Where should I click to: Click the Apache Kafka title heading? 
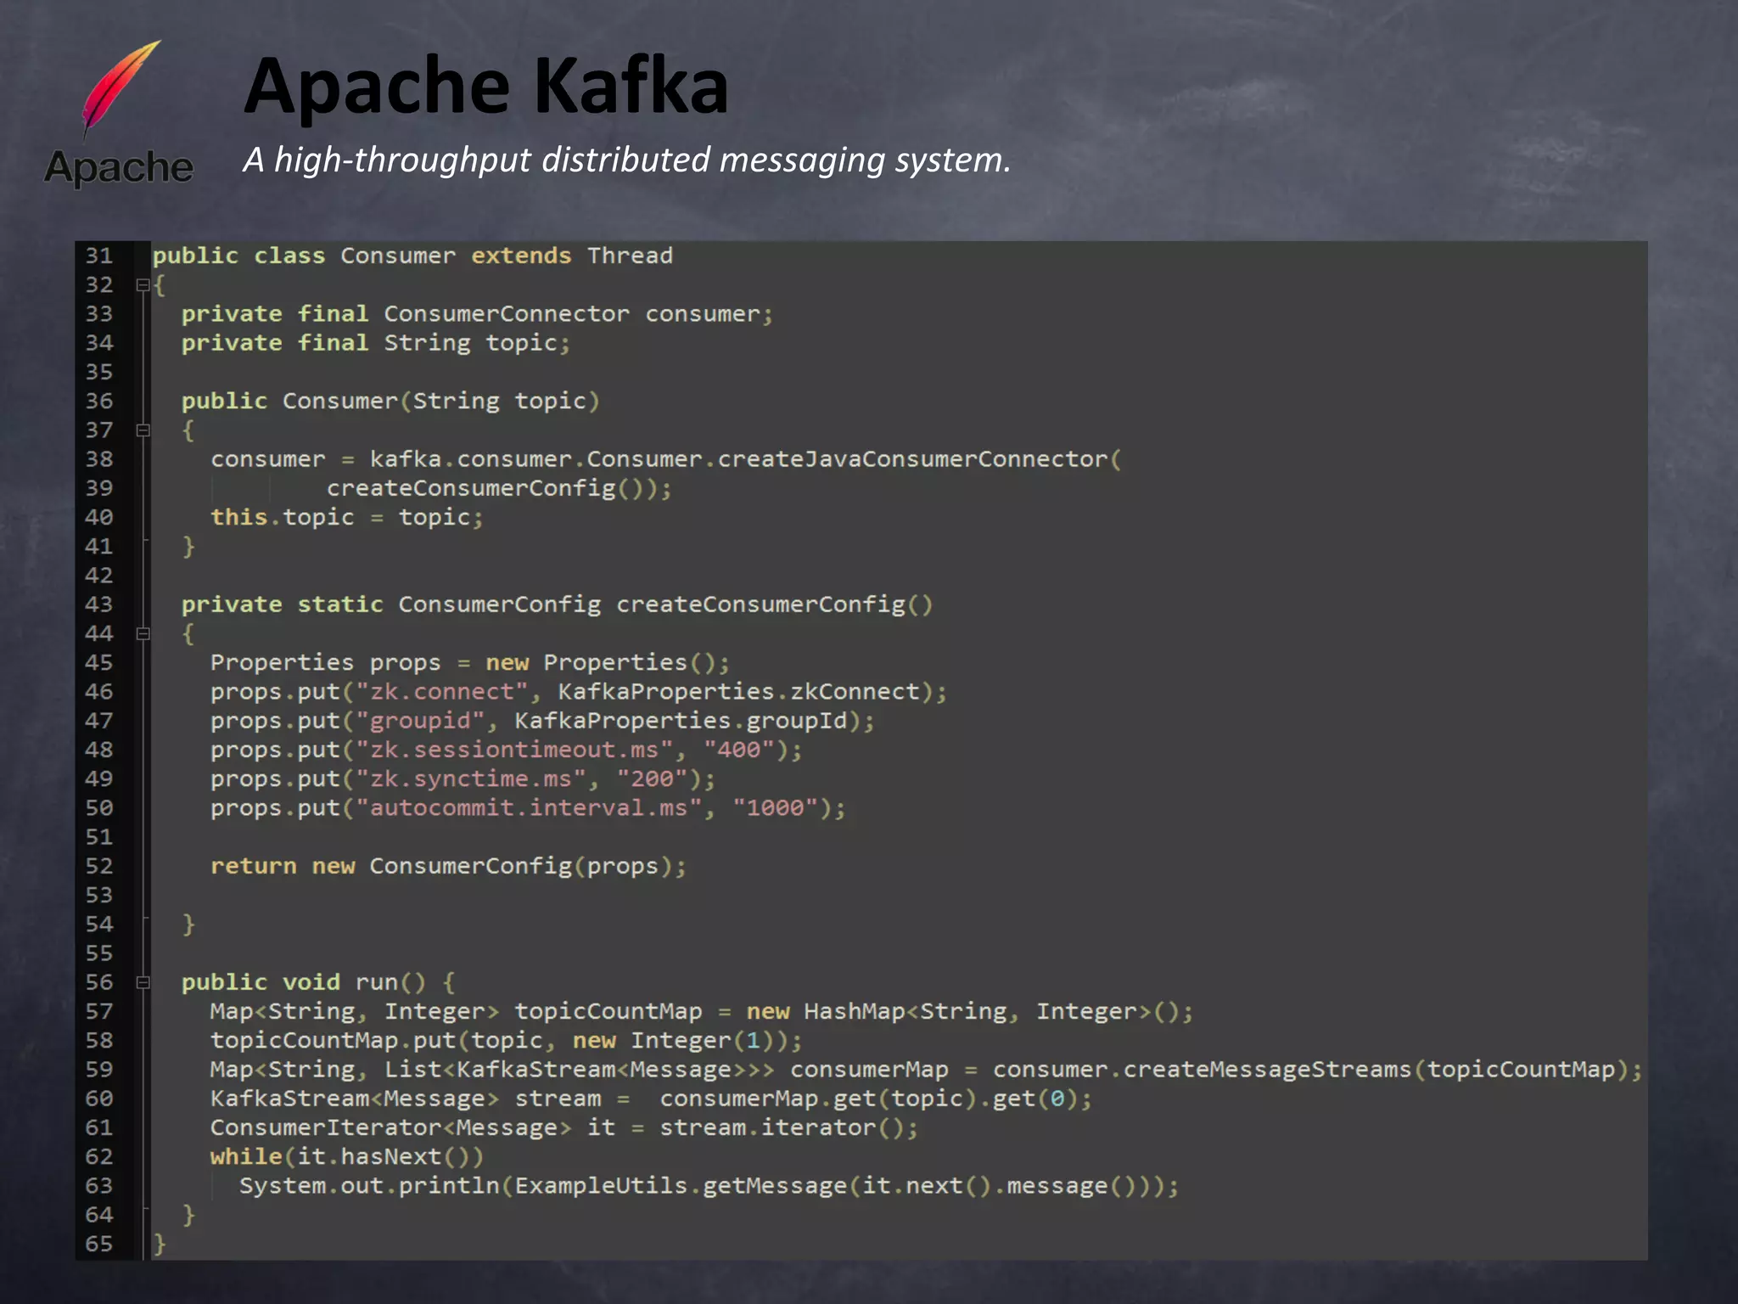485,86
